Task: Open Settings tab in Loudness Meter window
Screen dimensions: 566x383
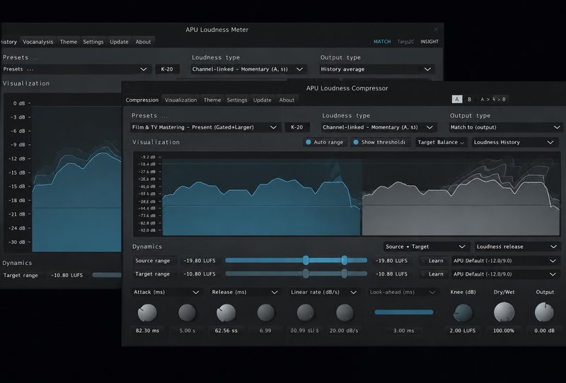Action: coord(93,42)
